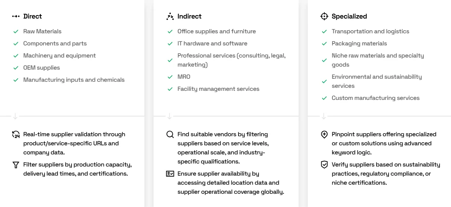The image size is (451, 207).
Task: Click the funnel filter icon
Action: tap(16, 165)
